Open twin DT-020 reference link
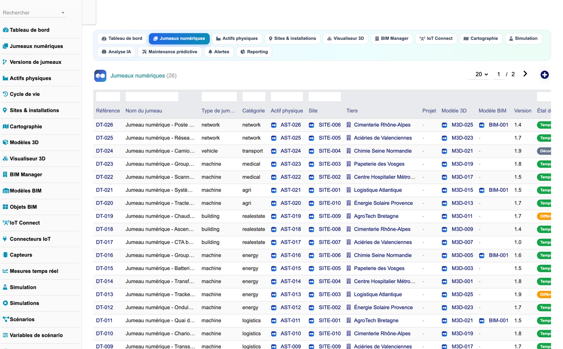Image resolution: width=563 pixels, height=349 pixels. (105, 203)
